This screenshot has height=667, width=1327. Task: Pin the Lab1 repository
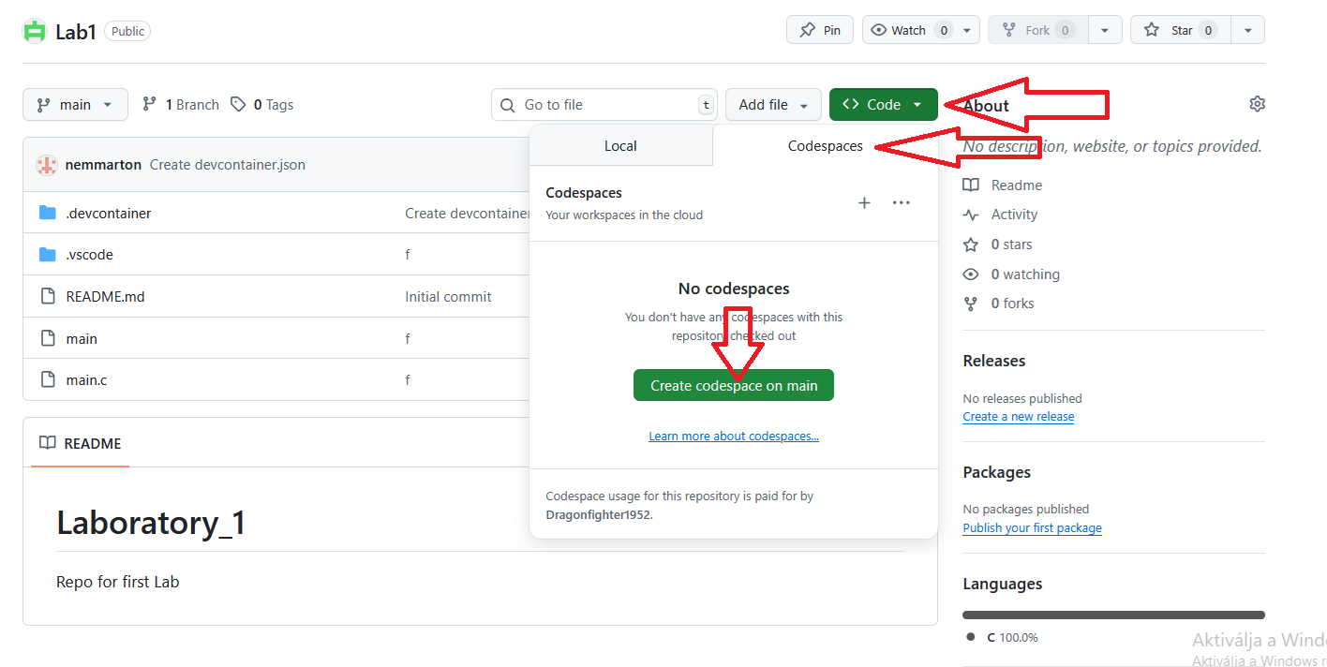click(819, 30)
